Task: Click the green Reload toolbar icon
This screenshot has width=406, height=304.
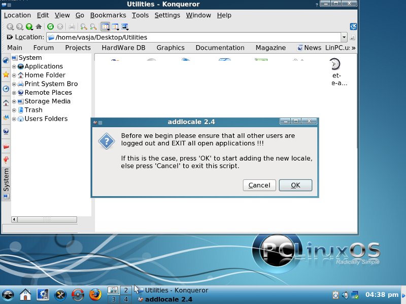Action: point(50,26)
